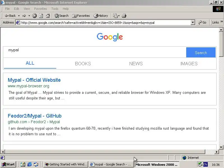Open the Edit icon's dropdown arrow
Screen dimensions: 224x168
click(119, 16)
